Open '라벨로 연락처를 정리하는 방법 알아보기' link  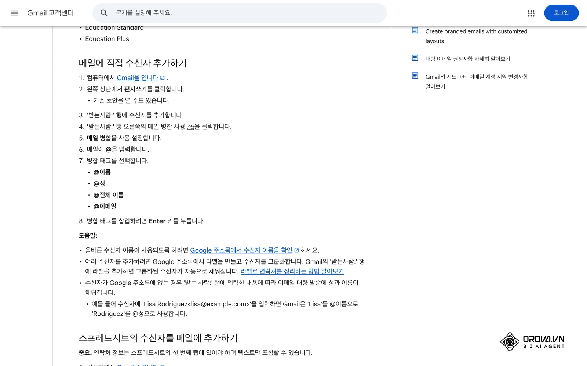coord(292,271)
